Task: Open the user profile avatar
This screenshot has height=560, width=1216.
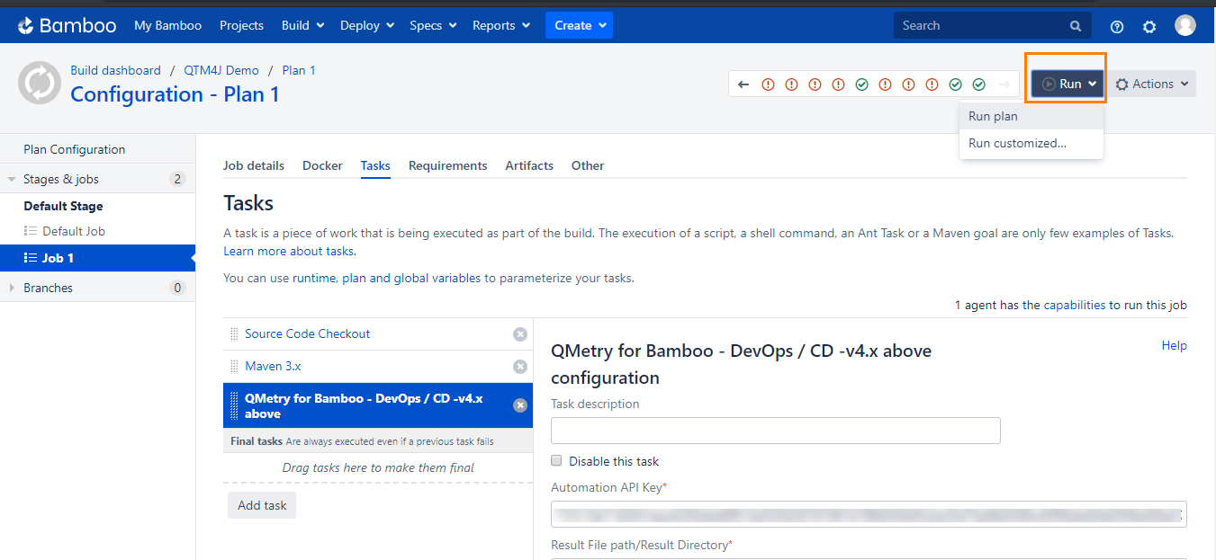Action: (x=1185, y=25)
